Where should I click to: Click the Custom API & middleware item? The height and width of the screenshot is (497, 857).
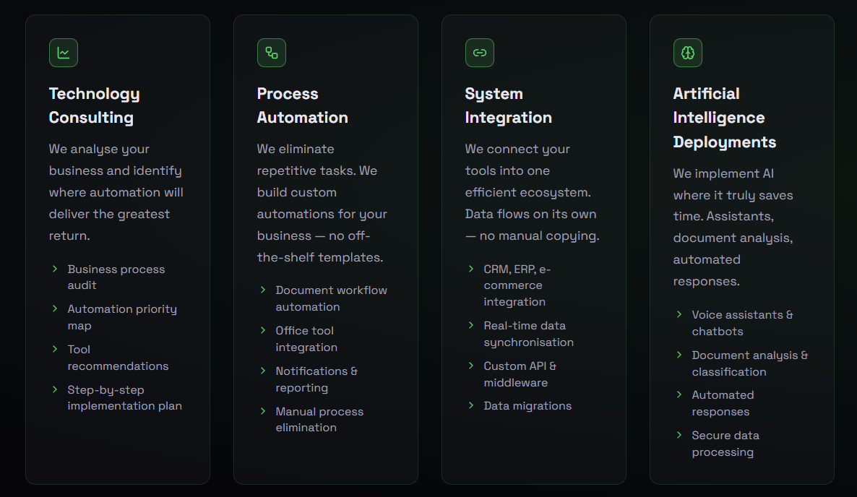[520, 374]
